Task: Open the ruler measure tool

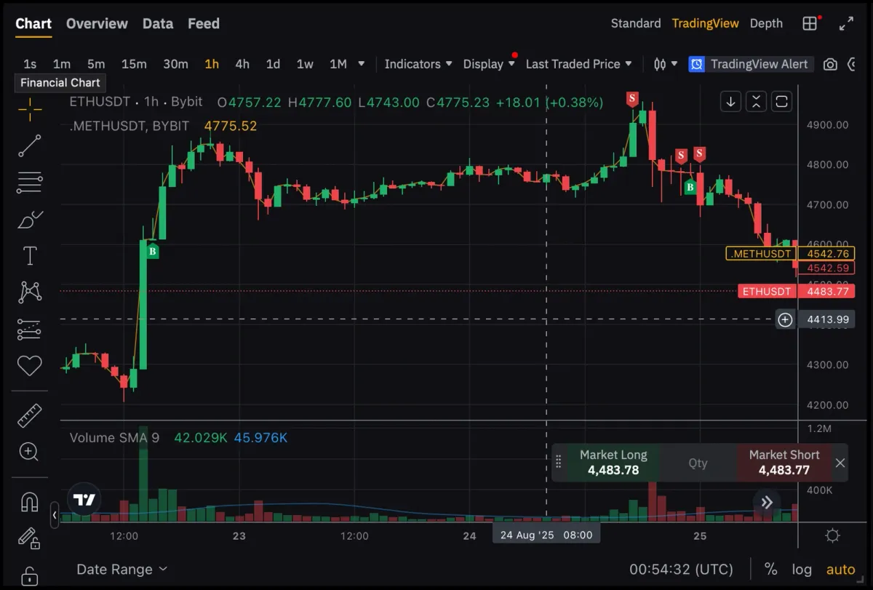Action: (x=30, y=415)
